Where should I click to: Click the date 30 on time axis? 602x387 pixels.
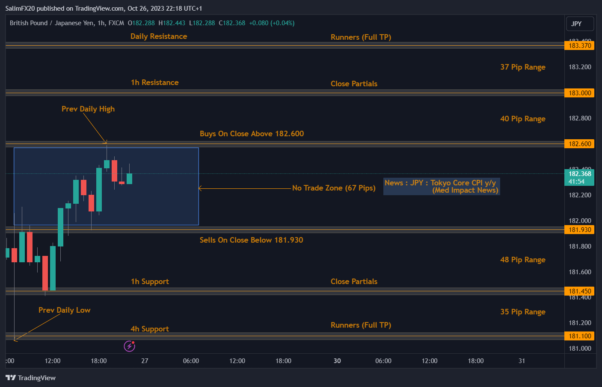click(337, 361)
